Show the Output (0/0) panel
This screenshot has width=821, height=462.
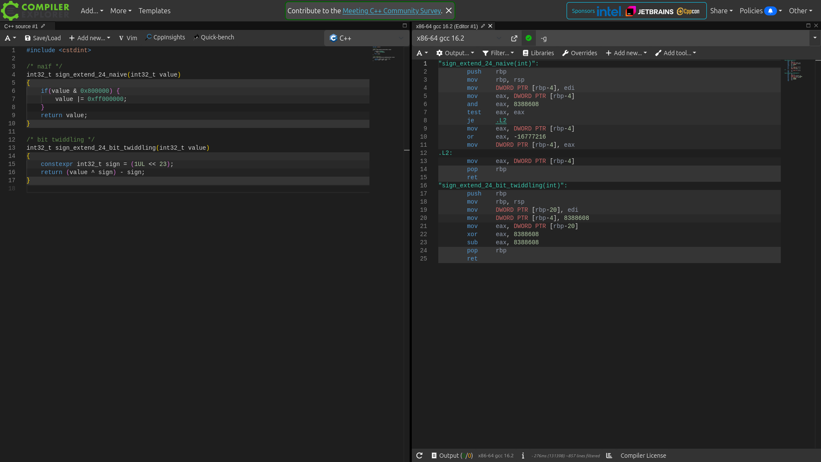pos(452,456)
